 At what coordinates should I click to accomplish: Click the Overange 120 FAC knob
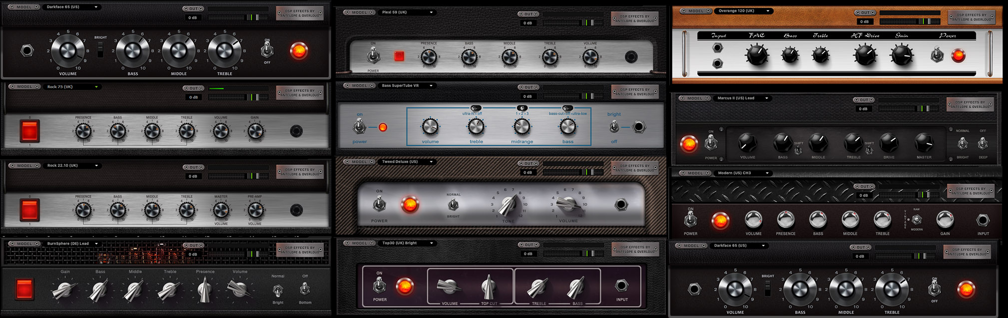(757, 54)
